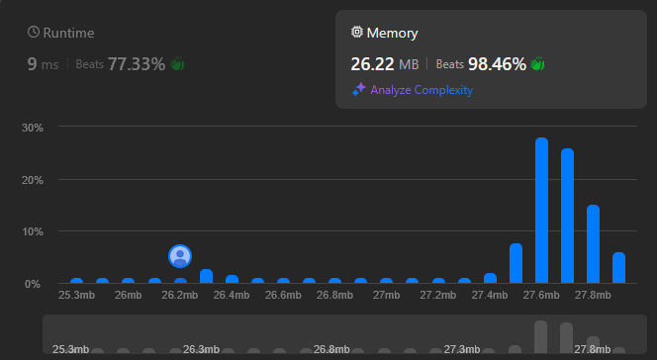Click the tallest gray bar in the range minimap
The height and width of the screenshot is (360, 657).
(540, 336)
